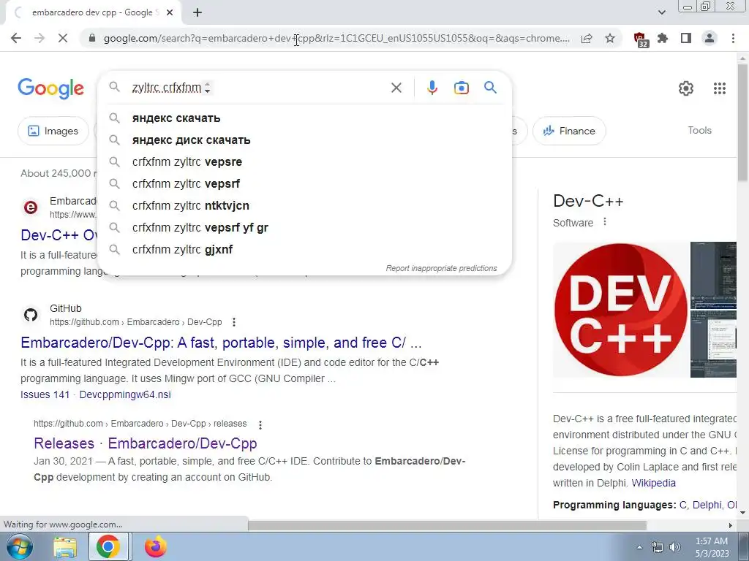Close the embarcadero dev cpp tab
This screenshot has height=561, width=749.
click(x=170, y=13)
